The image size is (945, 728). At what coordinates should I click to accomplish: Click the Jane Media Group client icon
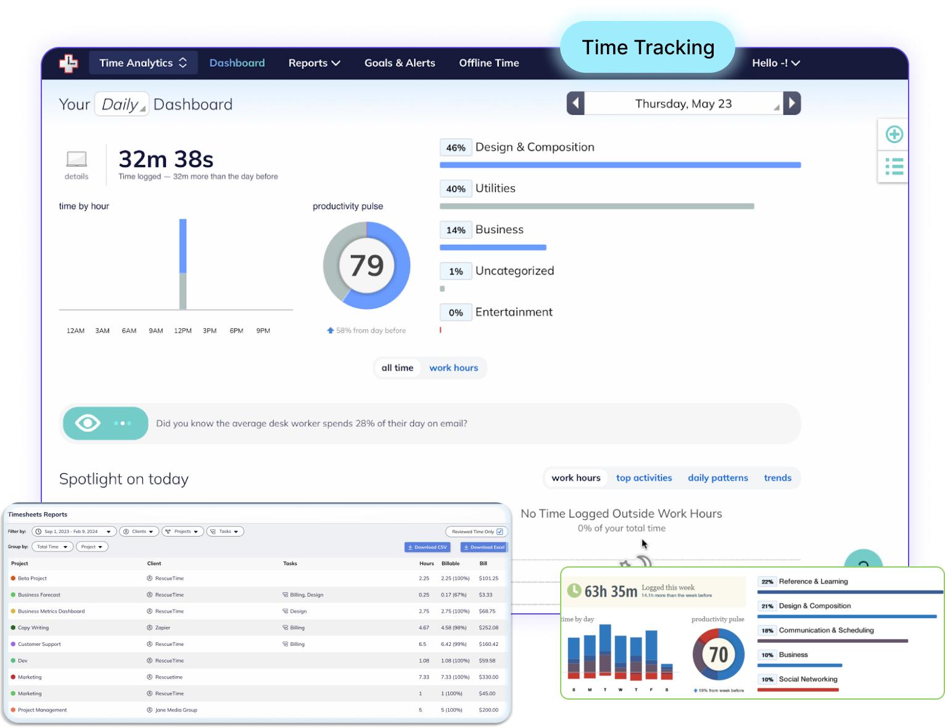coord(149,710)
